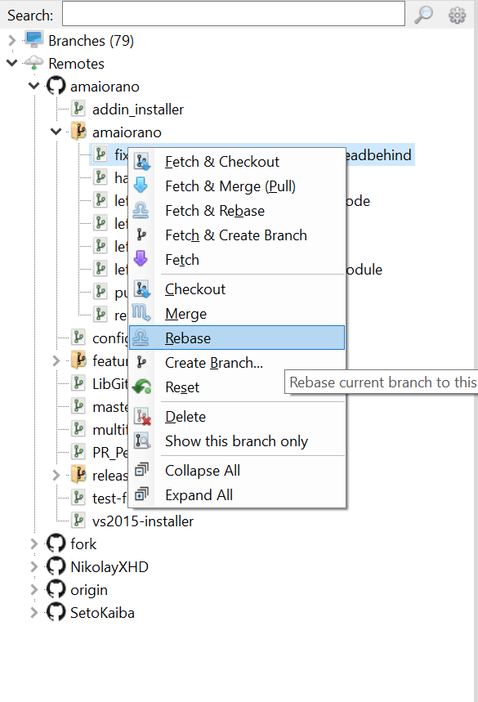Click the Collapse All stacked-windows icon
The image size is (478, 702).
(x=143, y=470)
